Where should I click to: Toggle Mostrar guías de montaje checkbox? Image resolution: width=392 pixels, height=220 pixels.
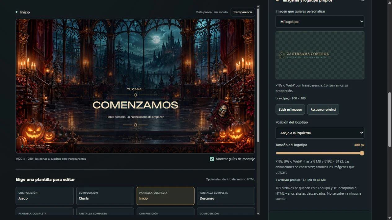pos(212,159)
